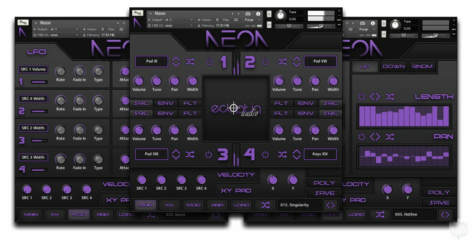Viewport: 472px width, 243px height.
Task: Click the source 1 Volume knob
Action: tap(139, 81)
